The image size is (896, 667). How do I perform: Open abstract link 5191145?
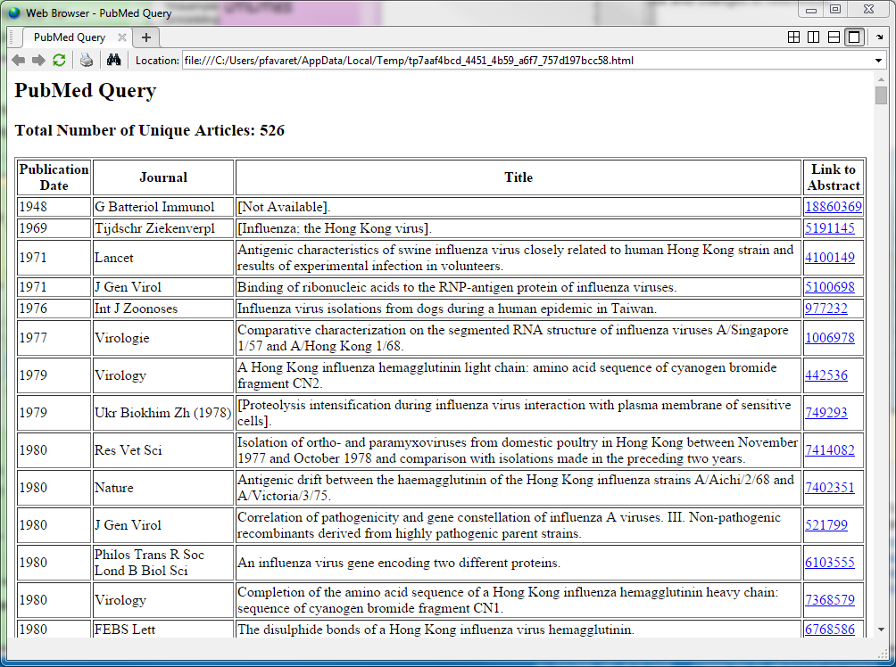coord(830,228)
